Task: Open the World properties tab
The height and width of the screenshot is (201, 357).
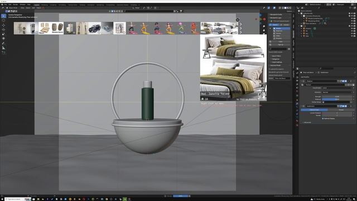Action: pyautogui.click(x=297, y=91)
